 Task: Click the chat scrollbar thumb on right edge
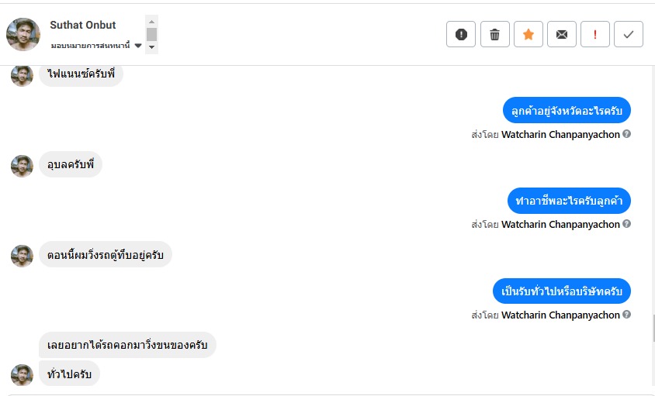(653, 328)
